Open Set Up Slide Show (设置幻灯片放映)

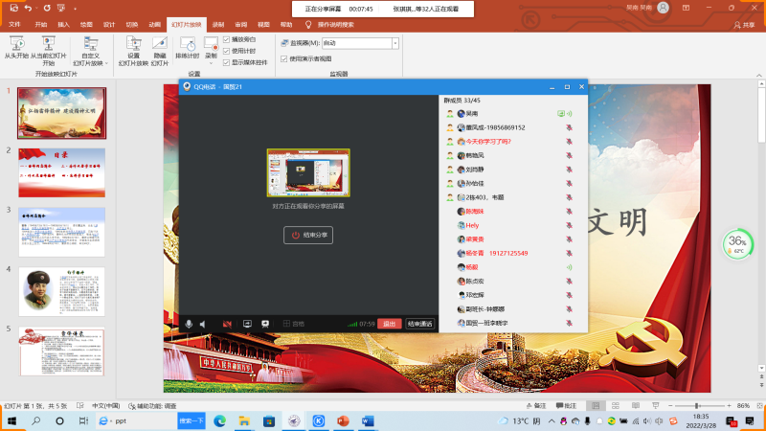pyautogui.click(x=134, y=49)
